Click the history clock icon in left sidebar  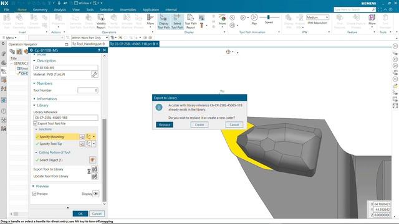click(x=4, y=111)
